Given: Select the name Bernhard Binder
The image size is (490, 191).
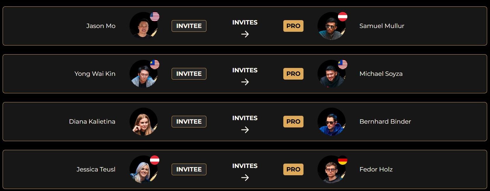Looking at the screenshot, I should (385, 122).
